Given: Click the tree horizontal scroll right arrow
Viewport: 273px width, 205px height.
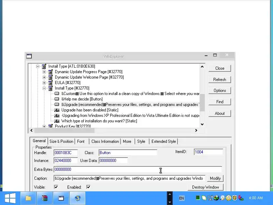Looking at the screenshot, I should 196,131.
